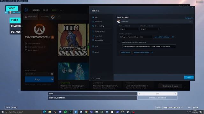Screen dimensions: 204x114
Task: Select the Overwatch favorite game icon tab
Action: pos(53,17)
